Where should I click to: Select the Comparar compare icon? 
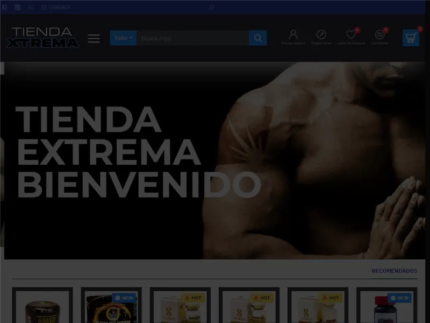[x=379, y=33]
